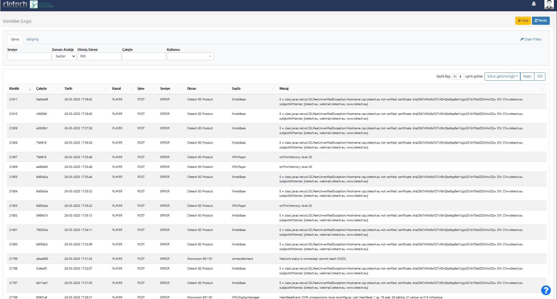Click onHandleIntent page cell
Viewport: 557px width, 299px height.
[242, 259]
